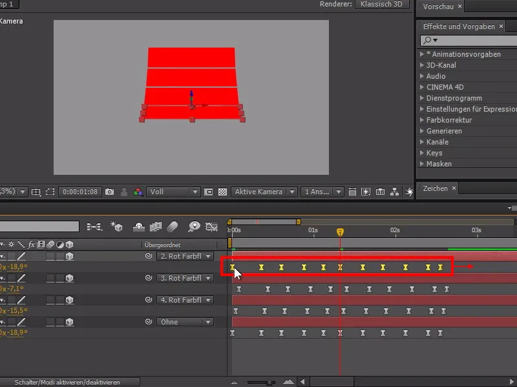Viewport: 517px width, 387px height.
Task: Expand the Generieren effects category
Action: click(x=422, y=131)
